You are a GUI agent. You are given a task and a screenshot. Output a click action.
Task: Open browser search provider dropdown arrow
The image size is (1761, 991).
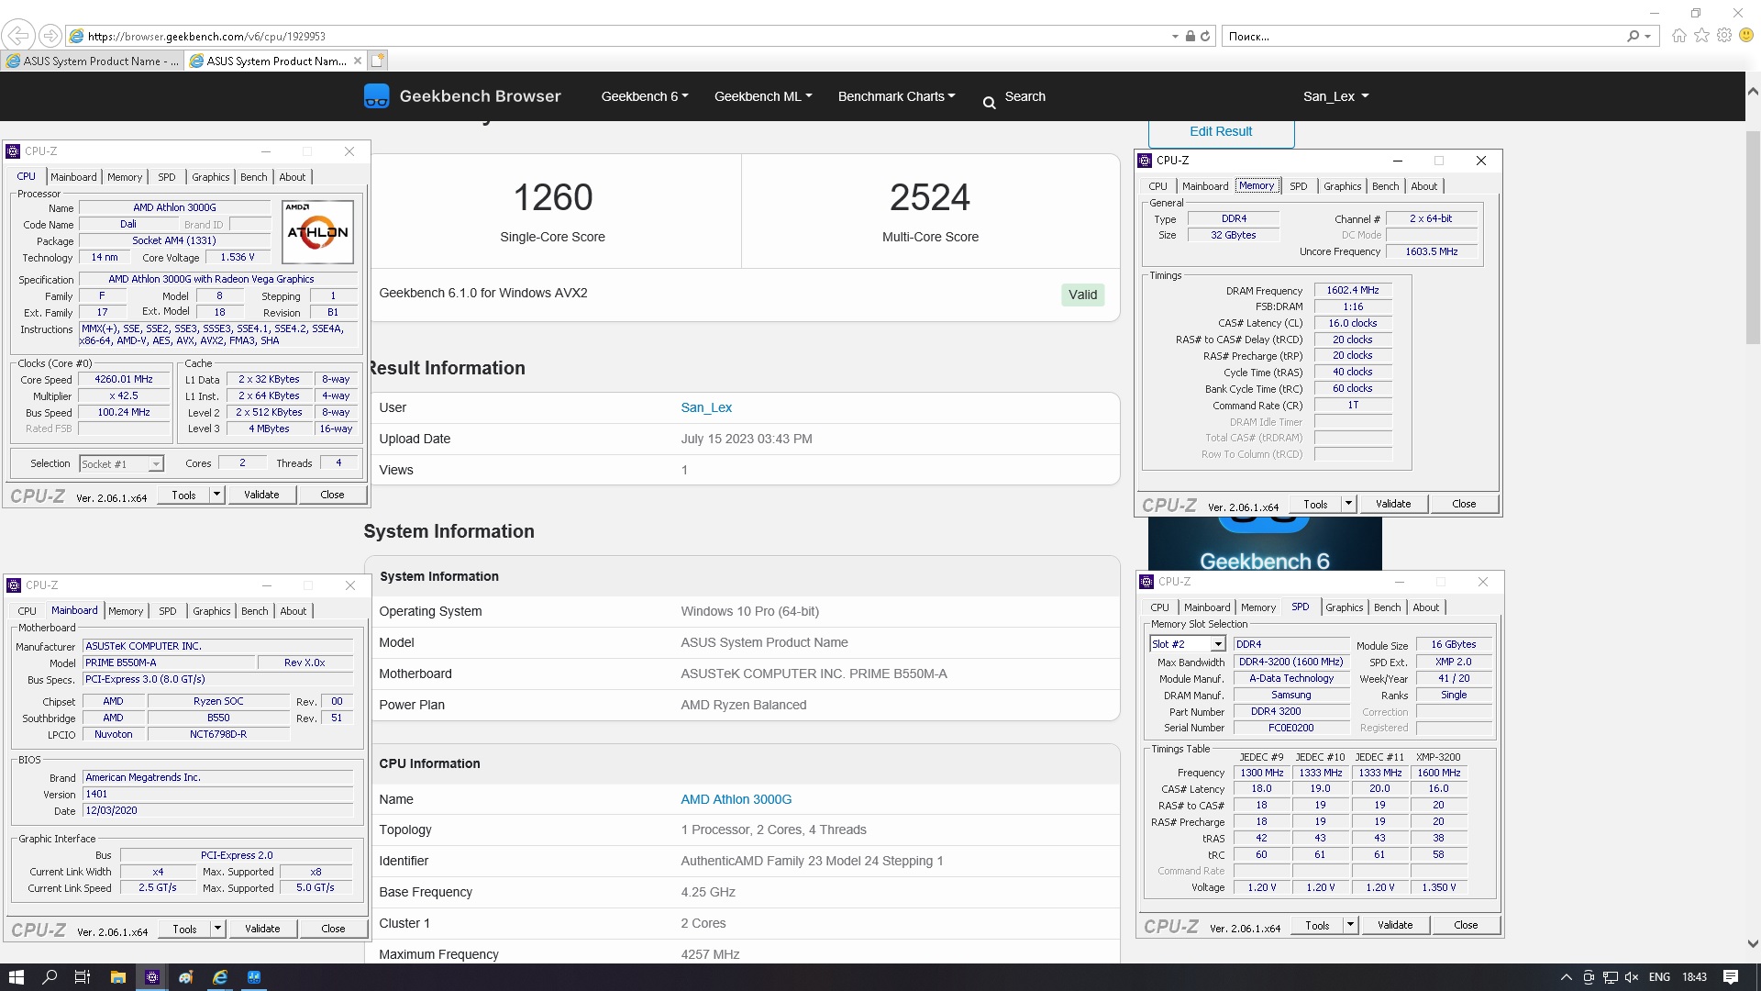pos(1648,37)
